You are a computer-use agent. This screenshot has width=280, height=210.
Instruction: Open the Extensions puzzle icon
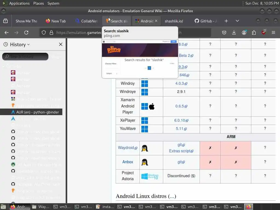[254, 33]
